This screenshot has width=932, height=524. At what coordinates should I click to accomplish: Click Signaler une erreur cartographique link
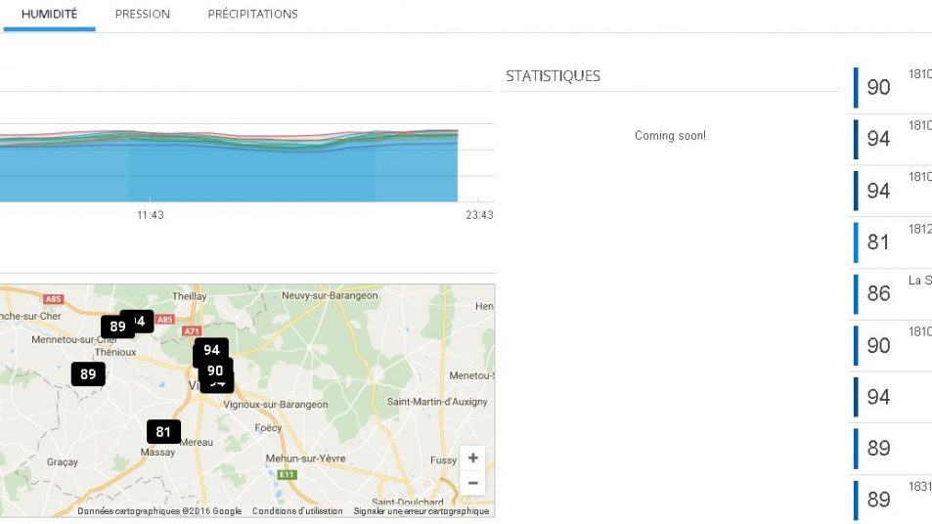(x=422, y=511)
